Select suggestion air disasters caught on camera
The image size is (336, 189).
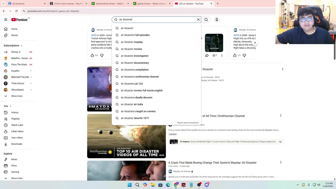pos(156,111)
